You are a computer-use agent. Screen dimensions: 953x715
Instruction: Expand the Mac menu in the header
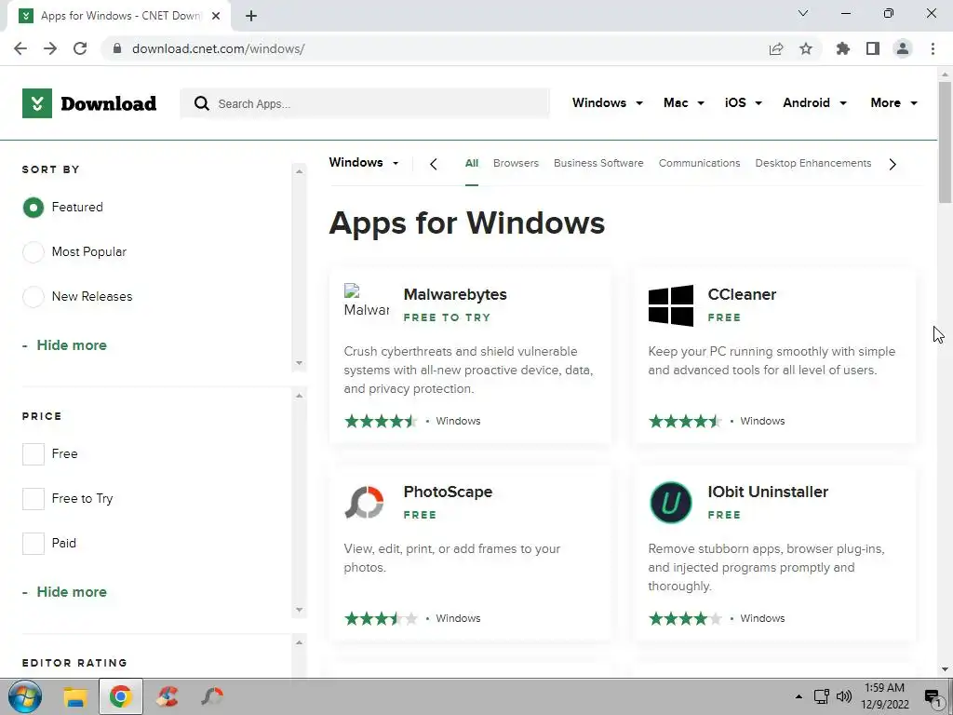tap(684, 102)
